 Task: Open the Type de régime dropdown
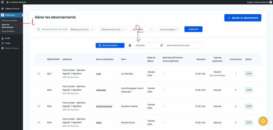(x=169, y=29)
